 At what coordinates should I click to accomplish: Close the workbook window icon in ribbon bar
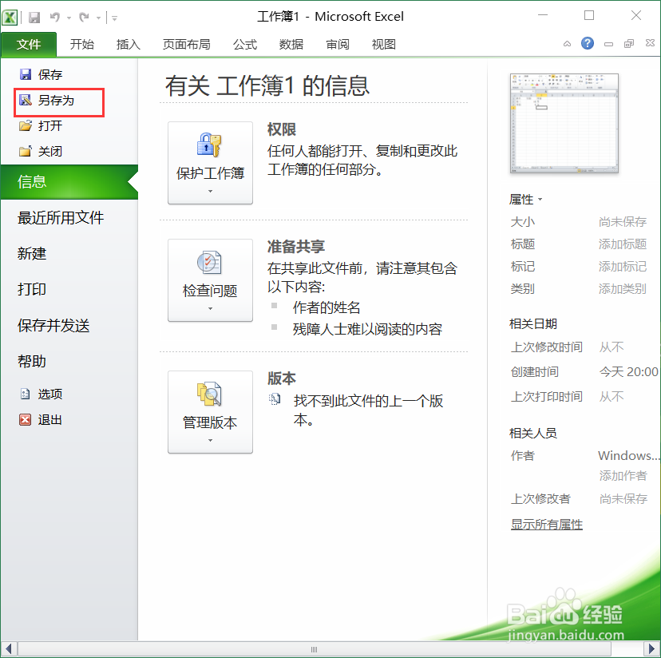[x=650, y=43]
